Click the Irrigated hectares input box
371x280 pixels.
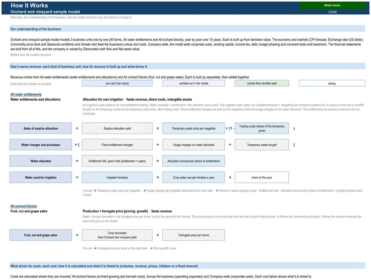point(117,177)
